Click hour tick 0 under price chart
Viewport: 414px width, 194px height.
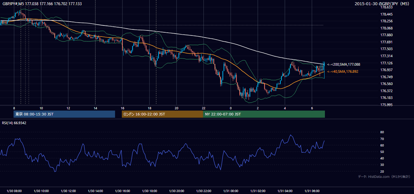[x=231, y=108]
